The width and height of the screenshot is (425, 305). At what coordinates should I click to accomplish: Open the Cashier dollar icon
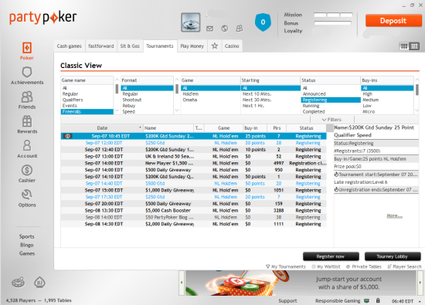tap(27, 170)
